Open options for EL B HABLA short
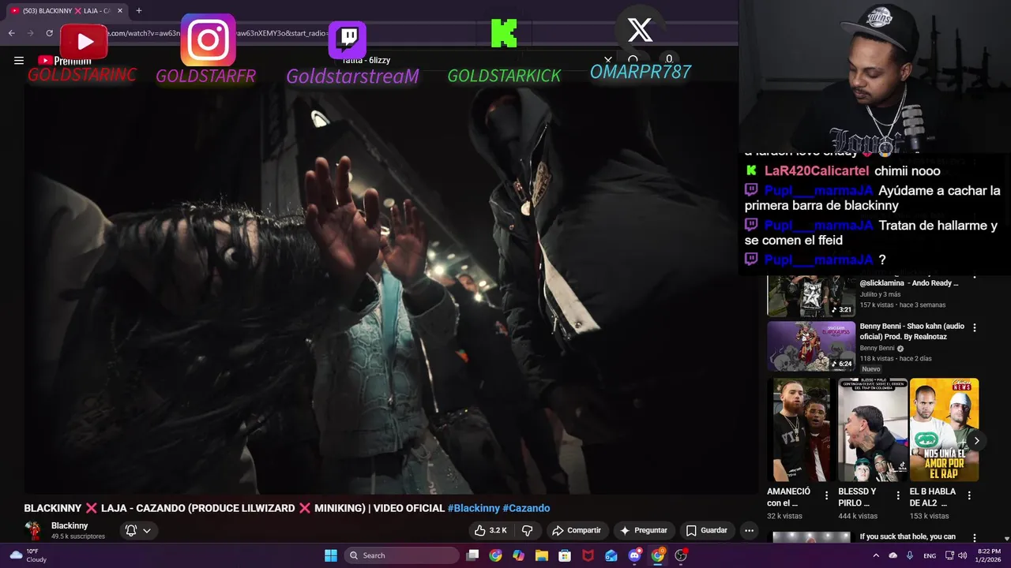 (x=969, y=495)
